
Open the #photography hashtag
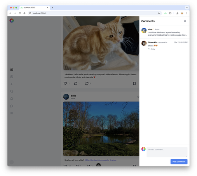click(x=103, y=160)
